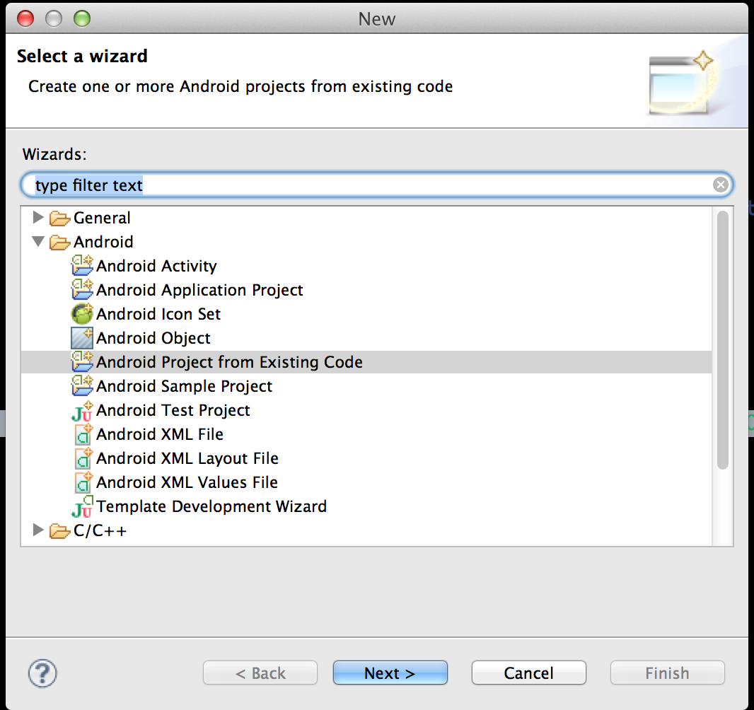Click the Android Activity wizard icon
The image size is (754, 710).
tap(82, 265)
